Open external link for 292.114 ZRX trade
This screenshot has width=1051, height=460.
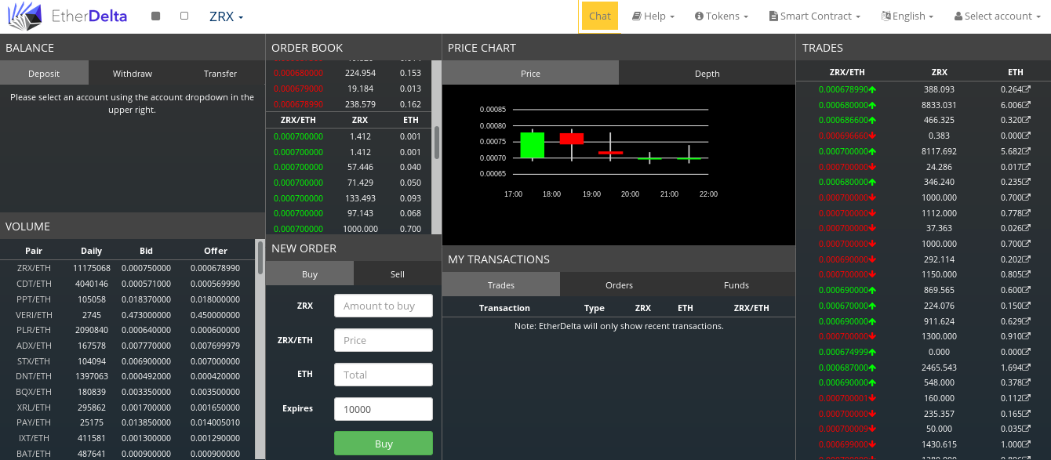[1027, 259]
